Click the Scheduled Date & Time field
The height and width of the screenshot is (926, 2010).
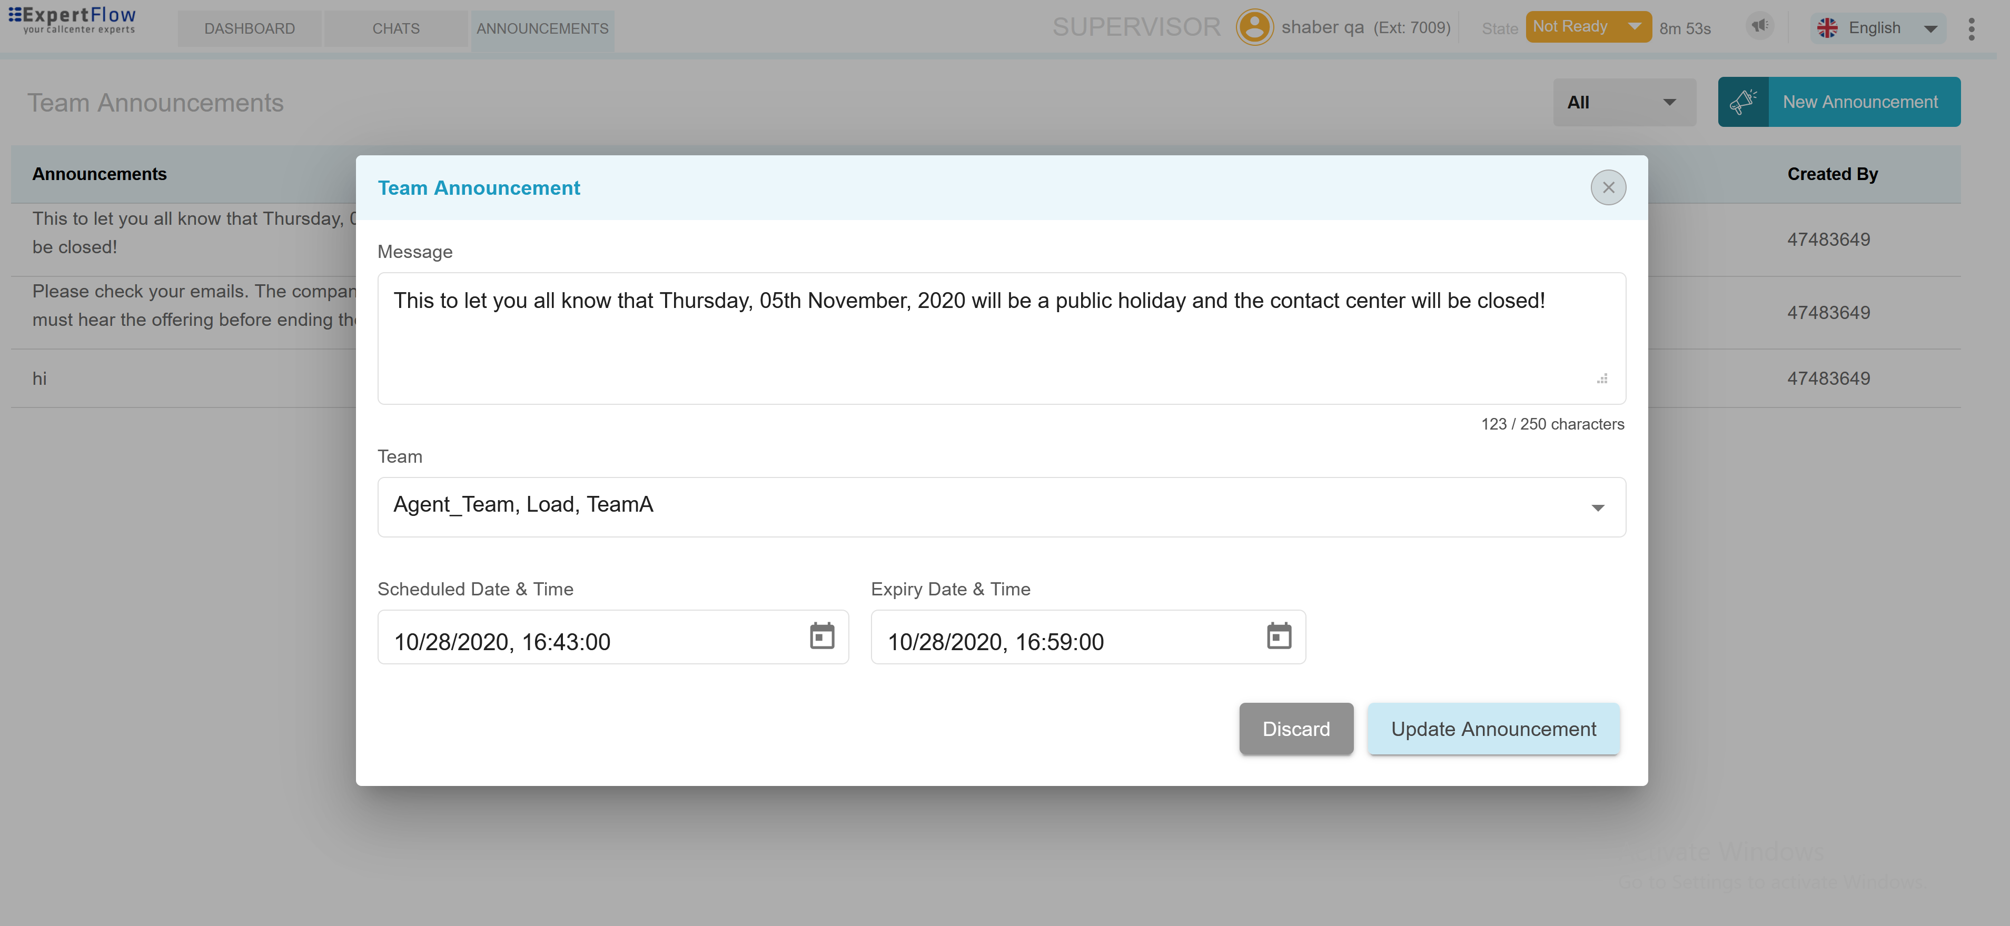pyautogui.click(x=593, y=641)
